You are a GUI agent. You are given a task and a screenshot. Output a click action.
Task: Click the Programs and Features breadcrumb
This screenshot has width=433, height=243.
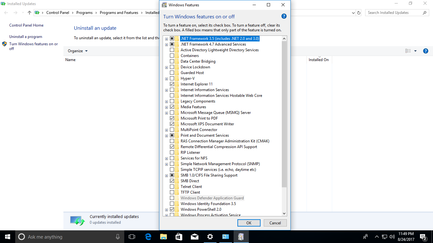click(119, 13)
